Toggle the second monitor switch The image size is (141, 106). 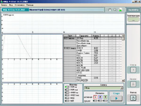click(x=67, y=90)
